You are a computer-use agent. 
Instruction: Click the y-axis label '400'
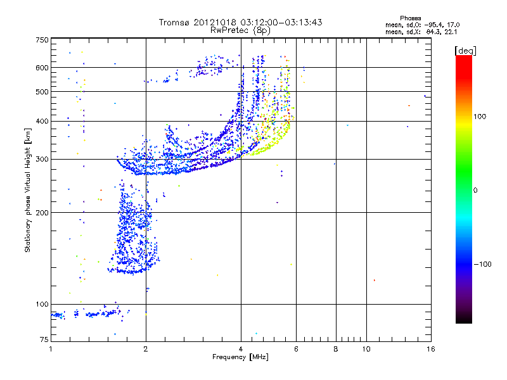[x=42, y=122]
